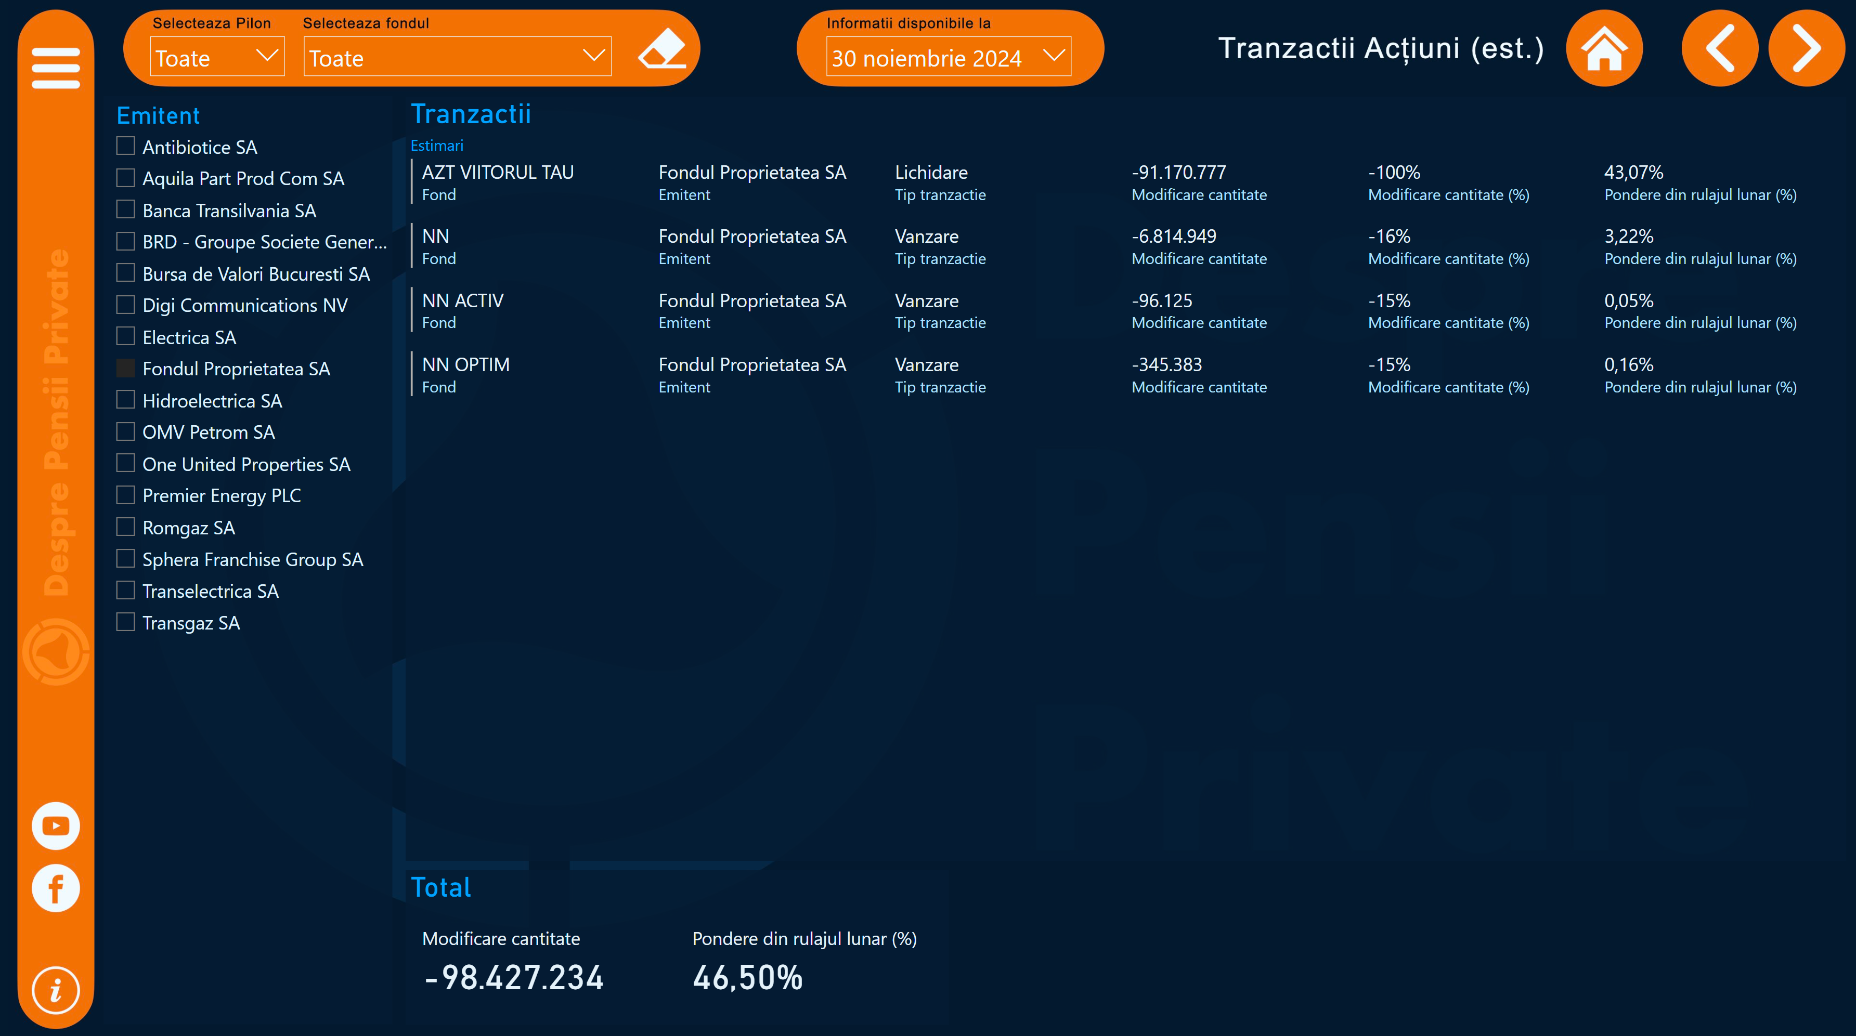Navigate to the previous page arrow
Screen dimensions: 1856x1036
coord(1719,48)
